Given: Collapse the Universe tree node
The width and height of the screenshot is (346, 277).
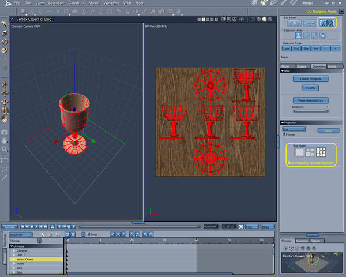Looking at the screenshot, I should [x=13, y=246].
